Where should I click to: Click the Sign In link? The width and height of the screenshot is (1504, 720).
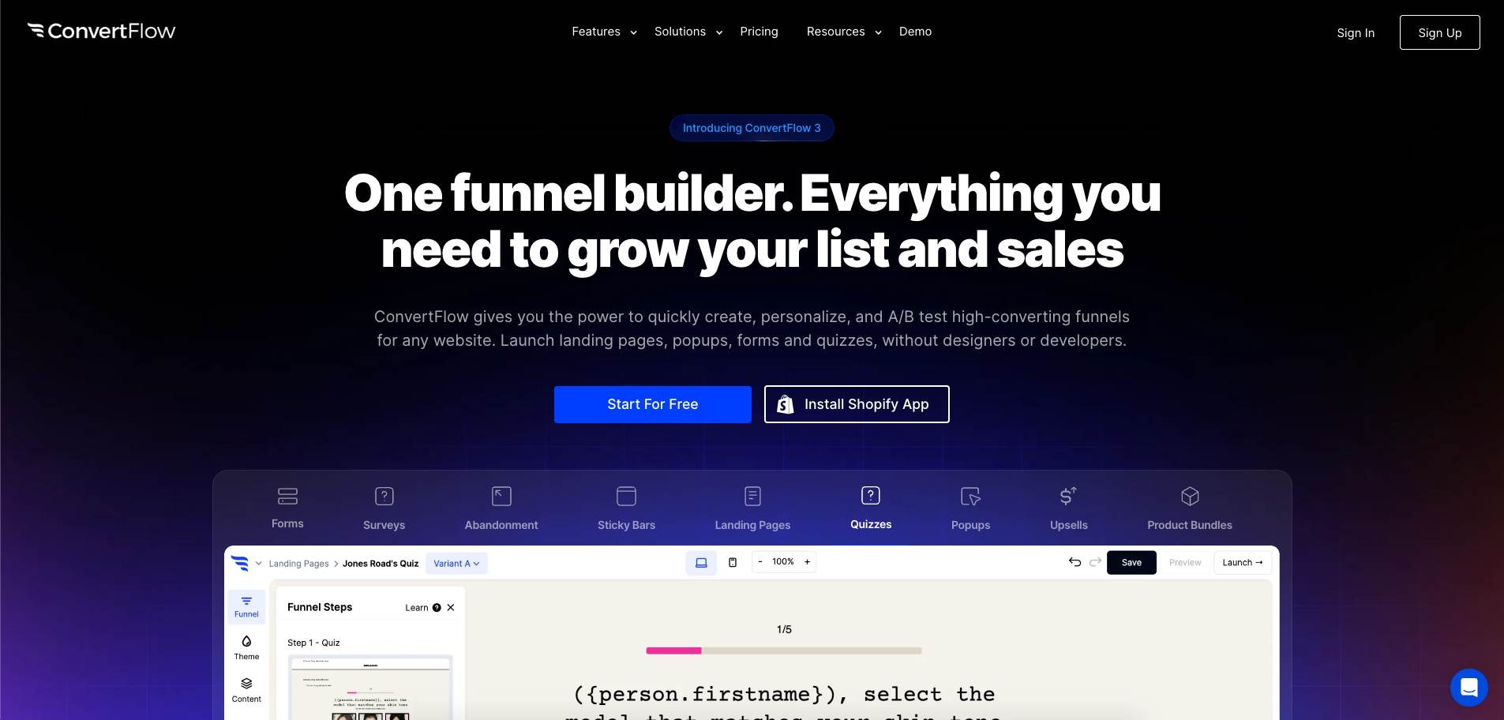click(1356, 33)
